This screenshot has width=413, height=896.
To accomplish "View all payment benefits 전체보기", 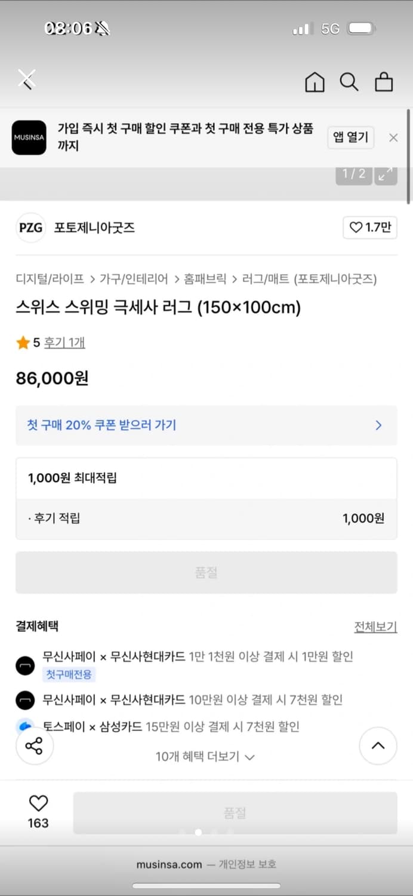I will pyautogui.click(x=375, y=627).
